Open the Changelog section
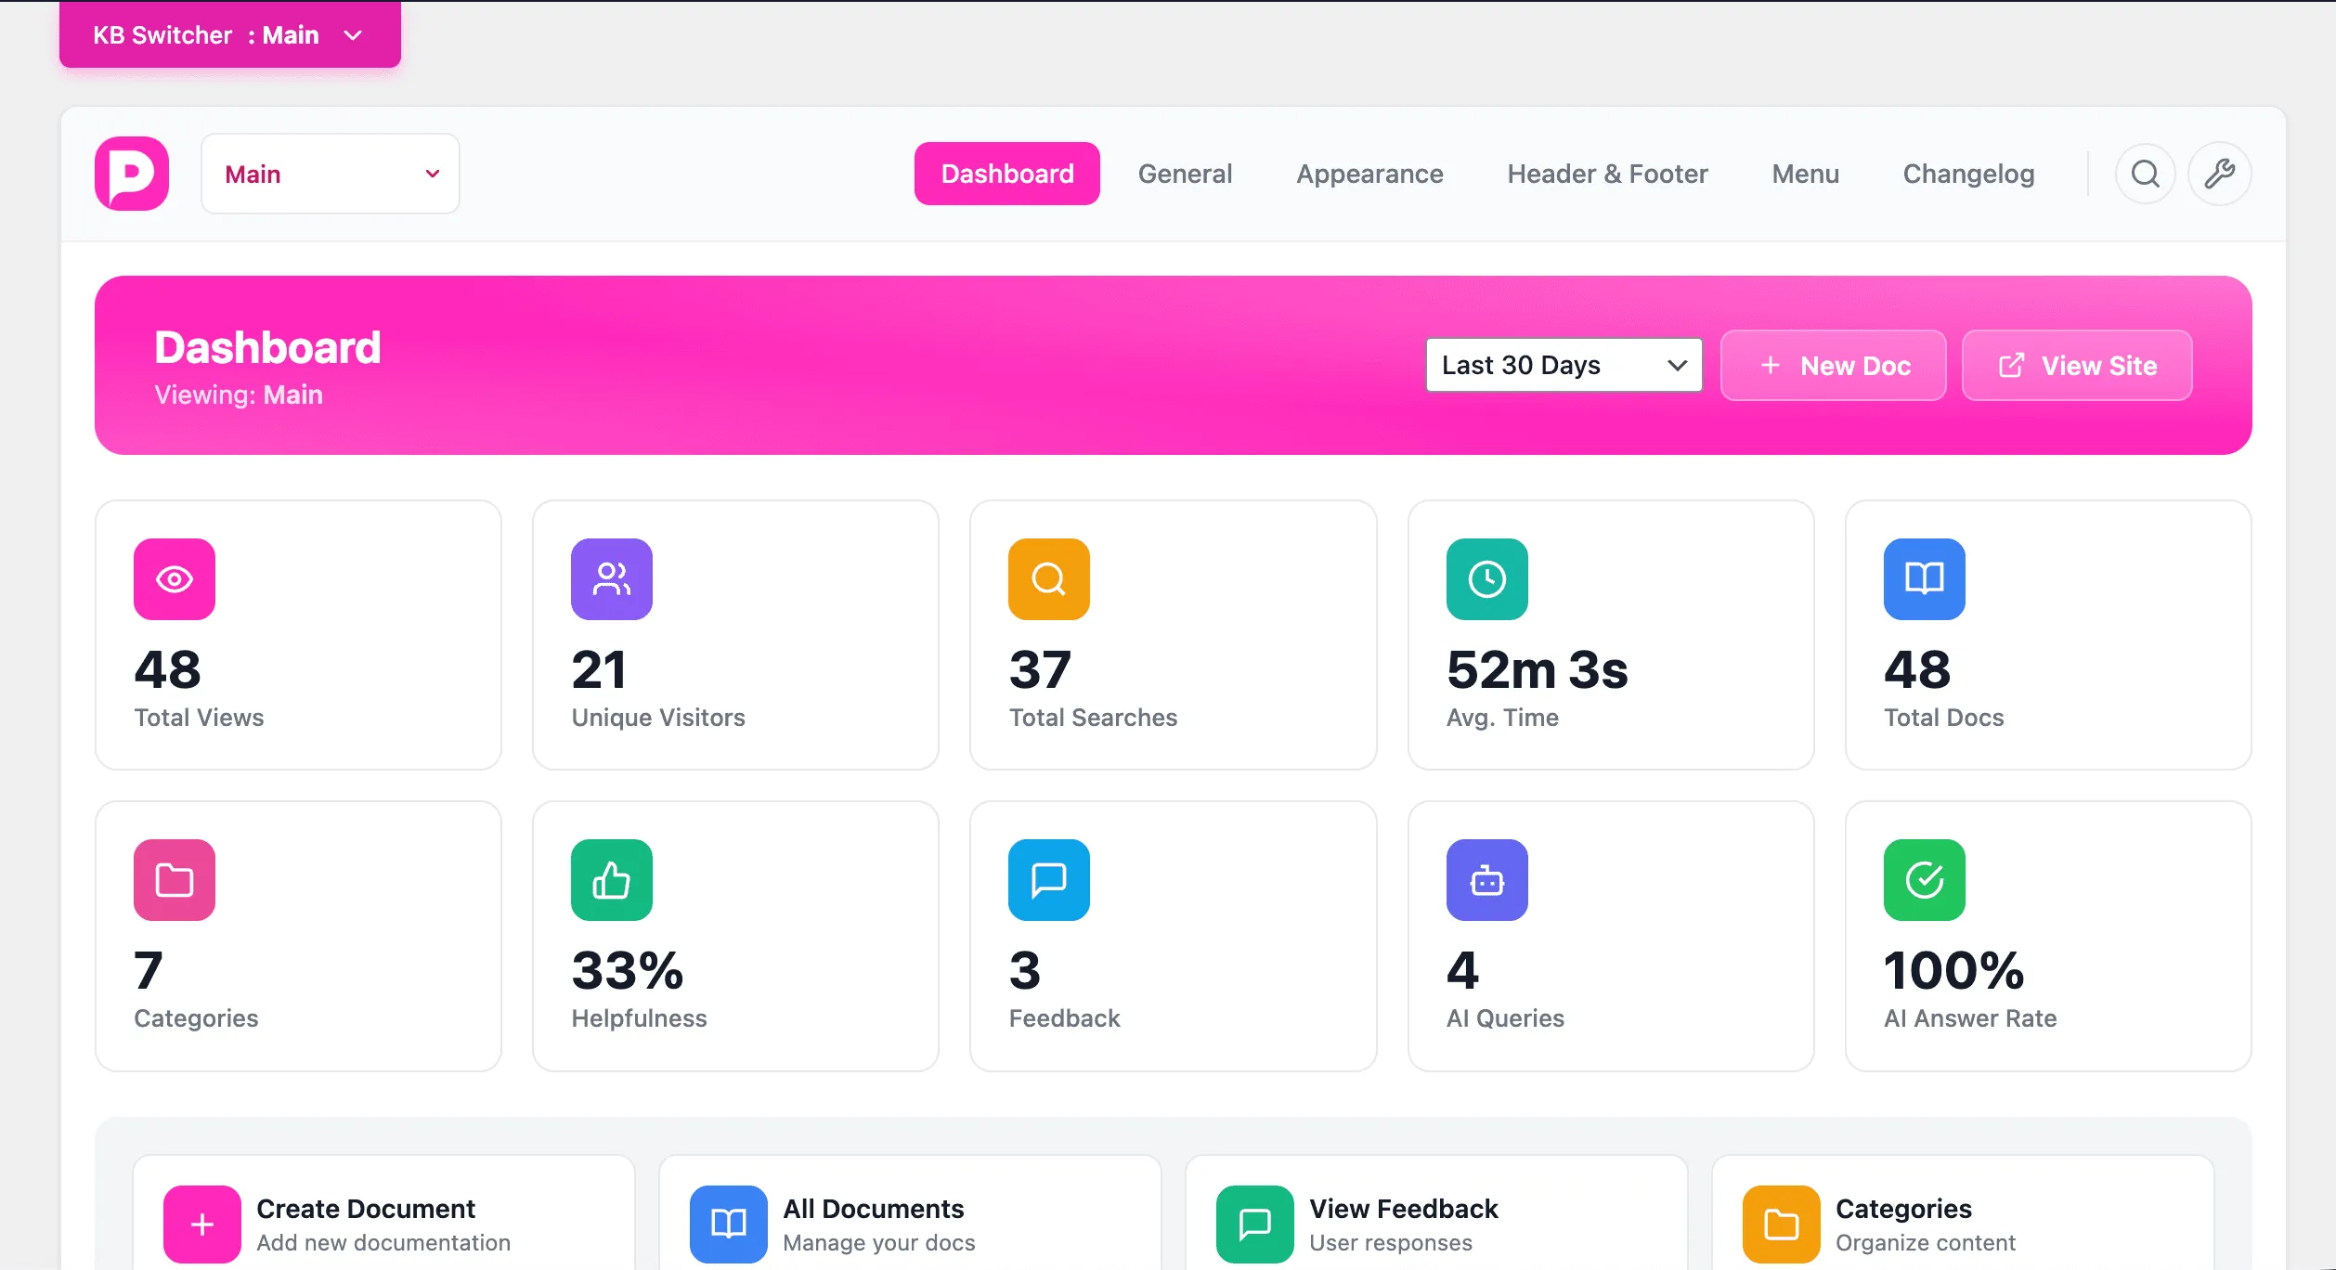 [1968, 173]
